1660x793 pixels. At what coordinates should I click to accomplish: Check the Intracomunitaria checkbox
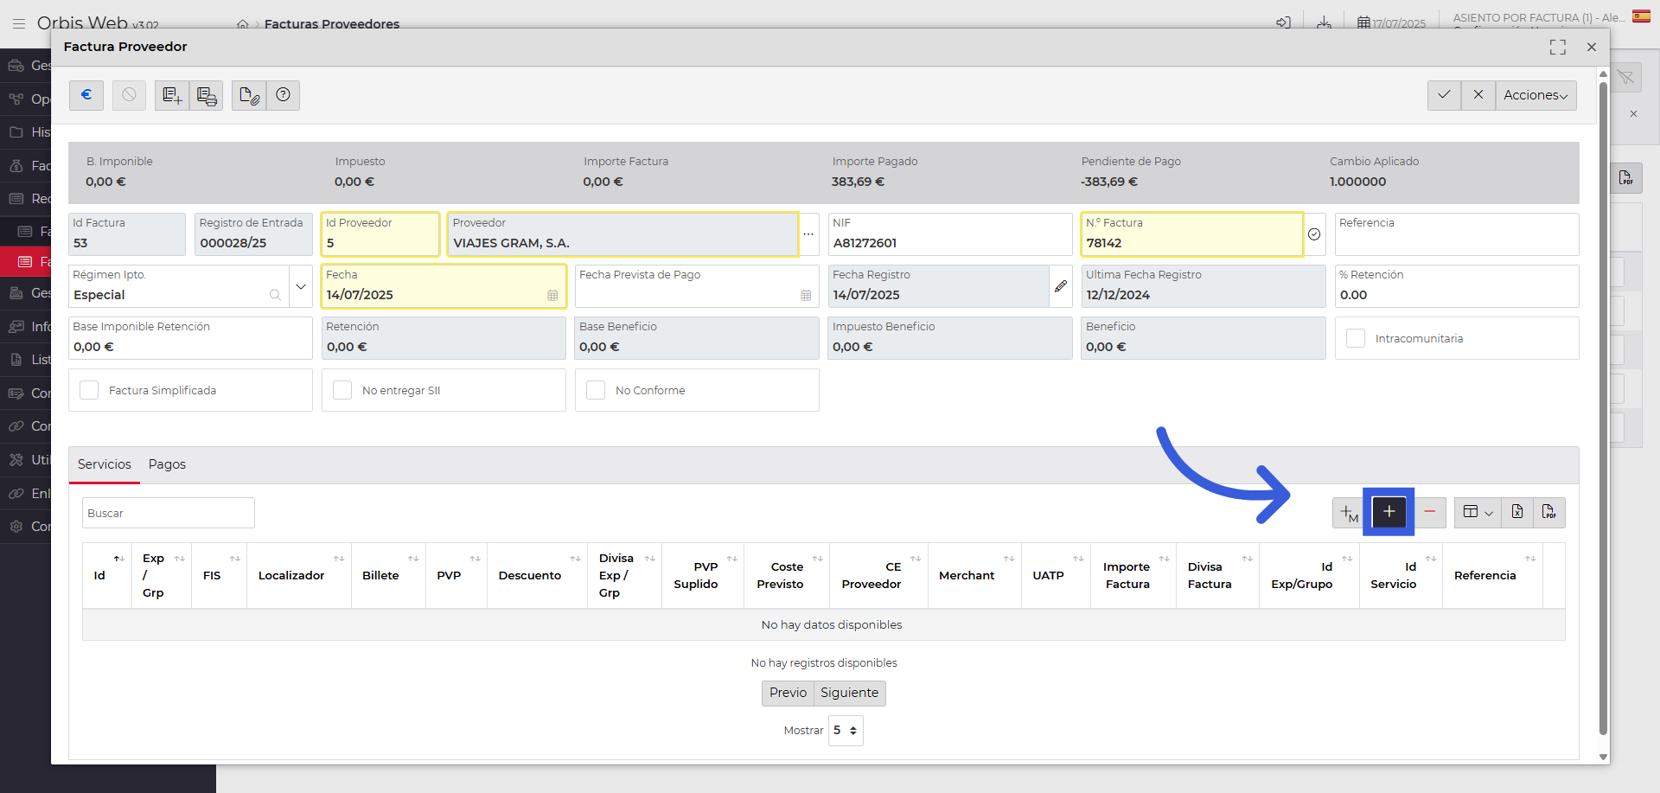pyautogui.click(x=1356, y=338)
